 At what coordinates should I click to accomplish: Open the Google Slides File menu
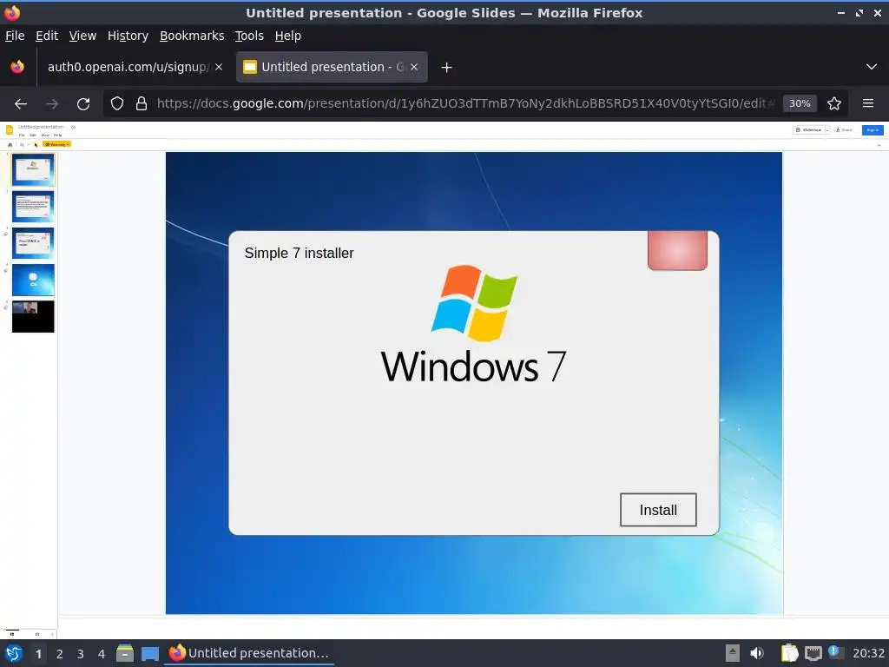point(22,135)
